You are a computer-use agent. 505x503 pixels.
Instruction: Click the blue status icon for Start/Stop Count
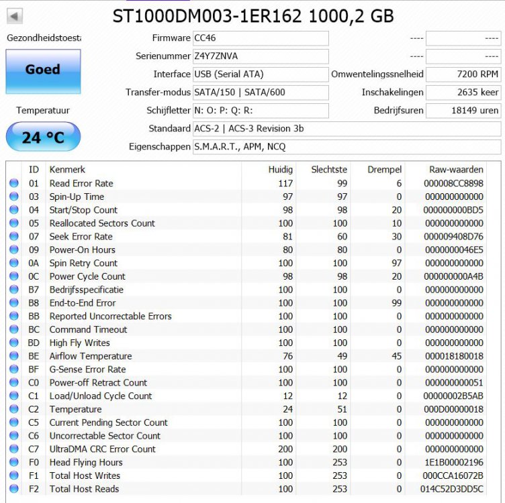(x=14, y=210)
